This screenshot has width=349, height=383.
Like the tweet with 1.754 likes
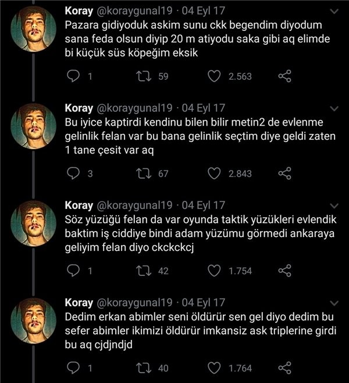pos(214,271)
